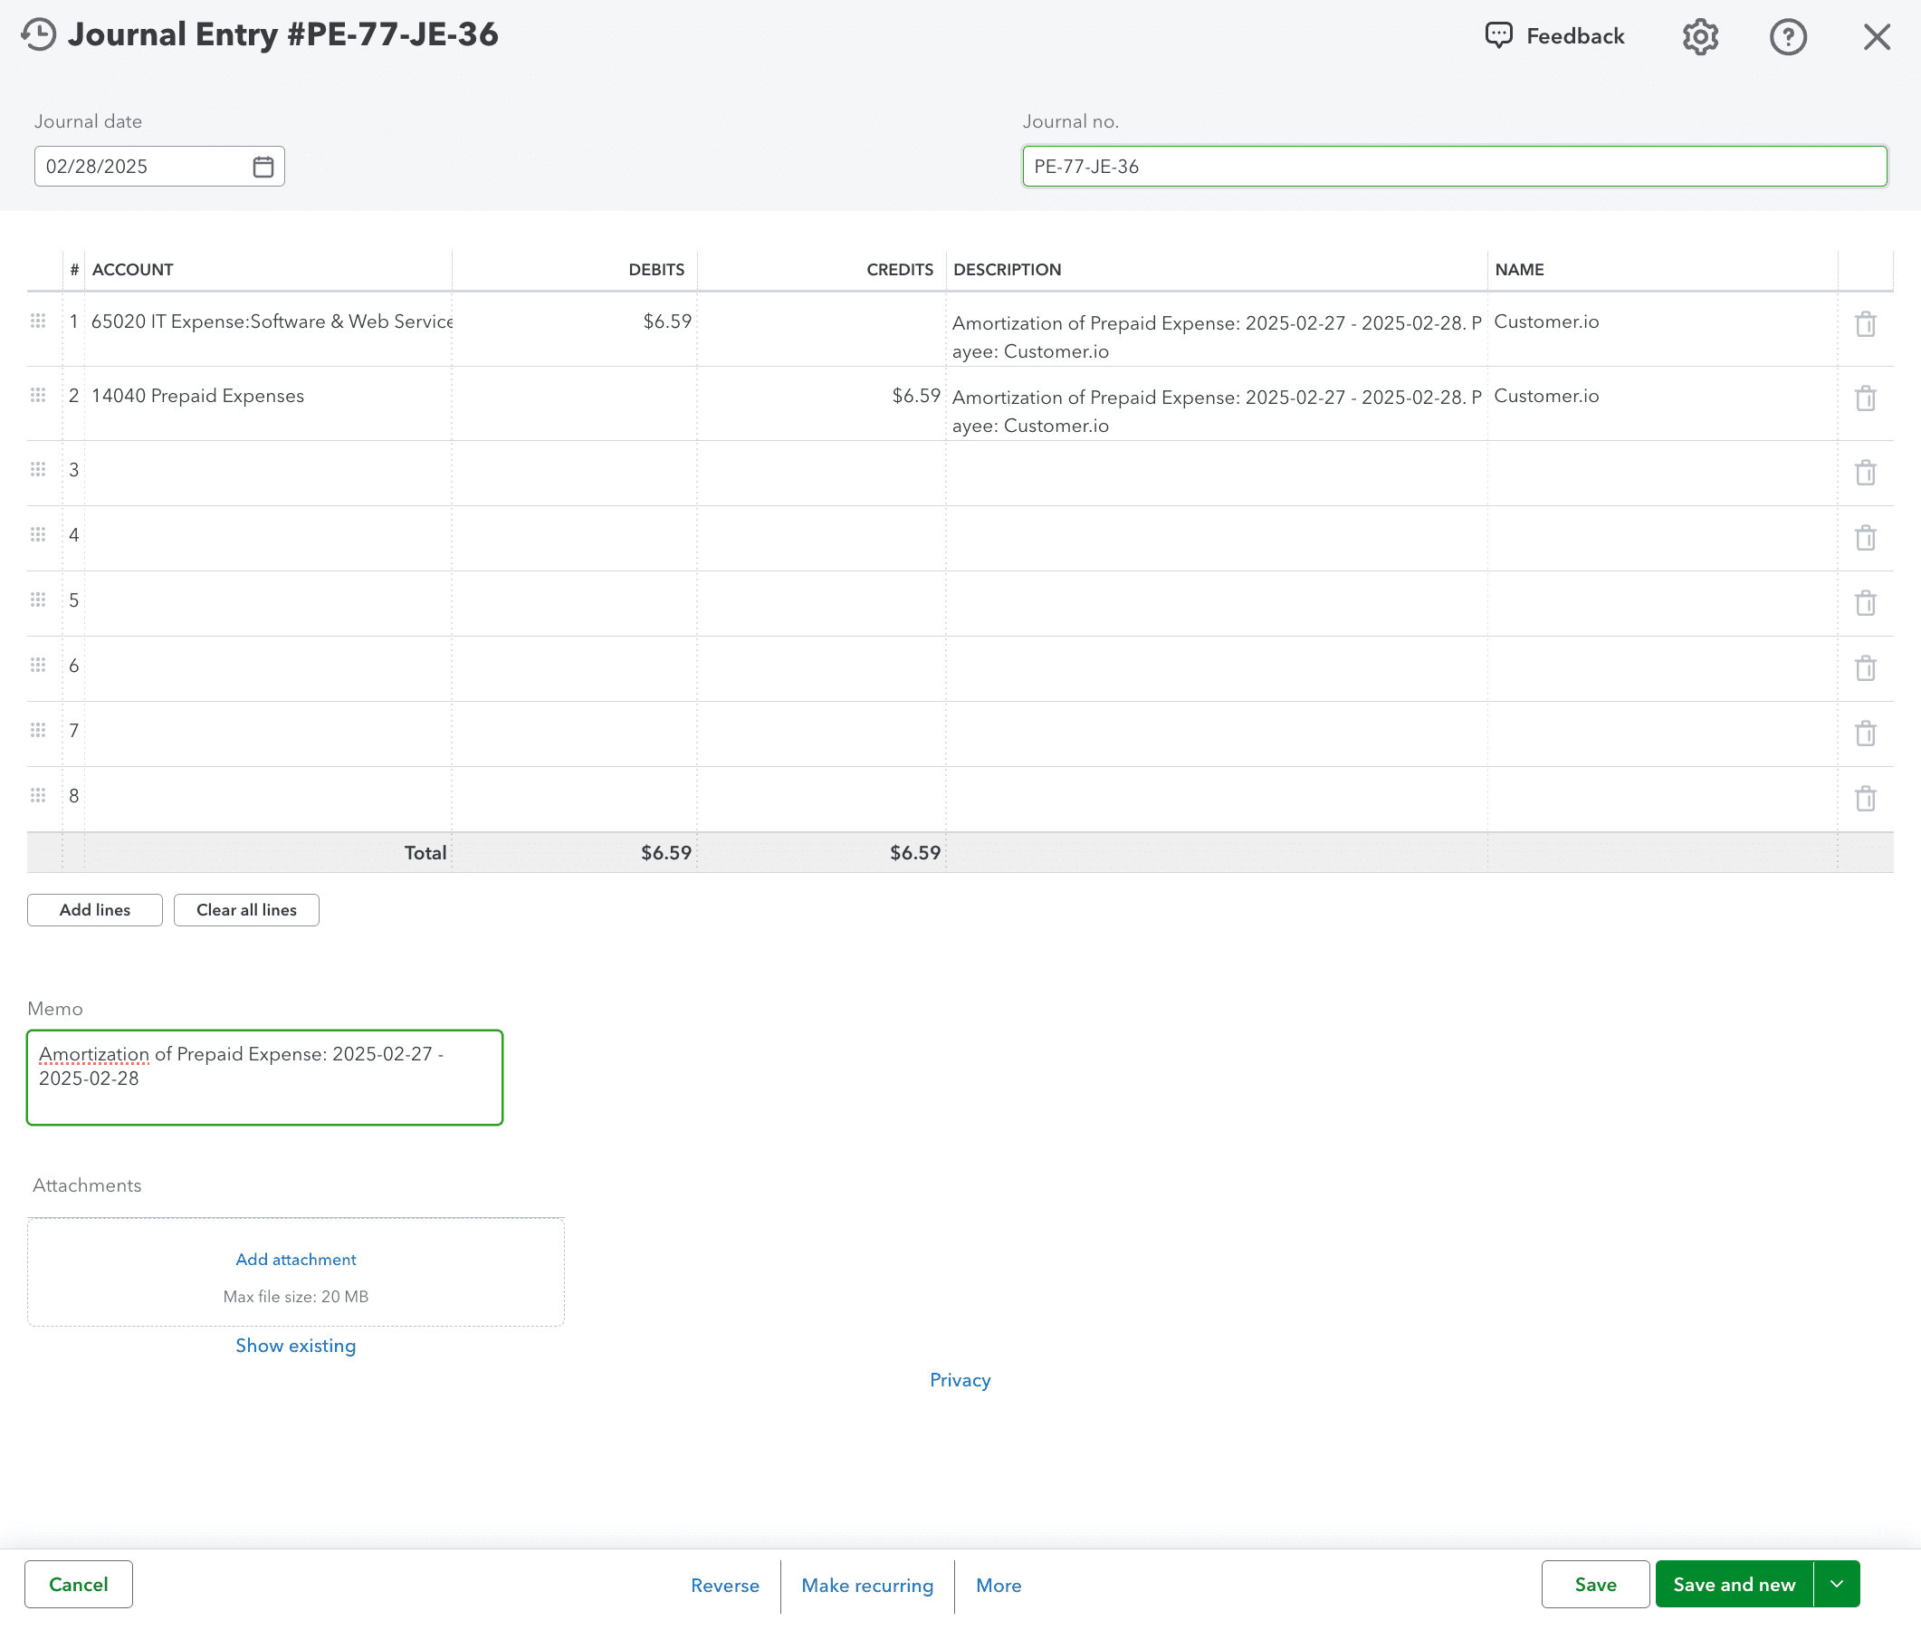1921x1630 pixels.
Task: Open the settings gear
Action: coord(1699,36)
